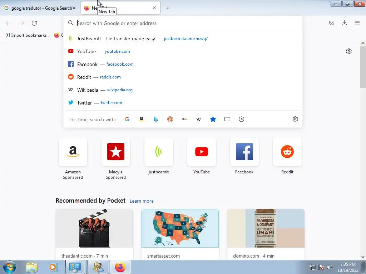
Task: Search this time with DuckDuckGo icon
Action: [170, 119]
